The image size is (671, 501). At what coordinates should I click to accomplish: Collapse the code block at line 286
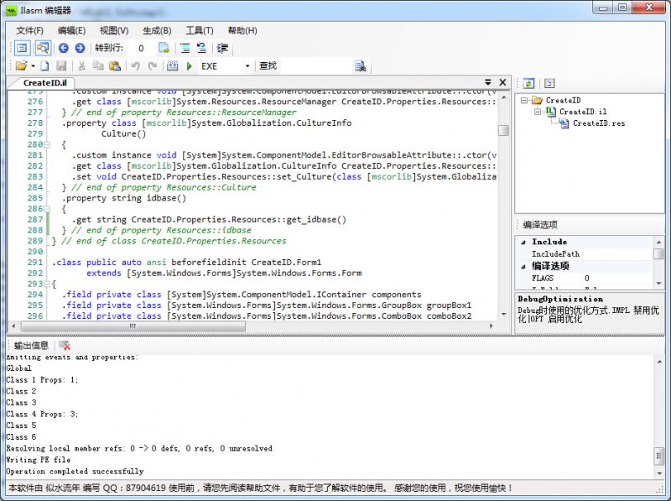click(47, 209)
